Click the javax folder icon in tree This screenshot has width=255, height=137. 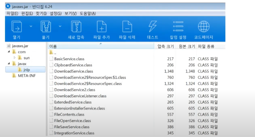(x=14, y=64)
